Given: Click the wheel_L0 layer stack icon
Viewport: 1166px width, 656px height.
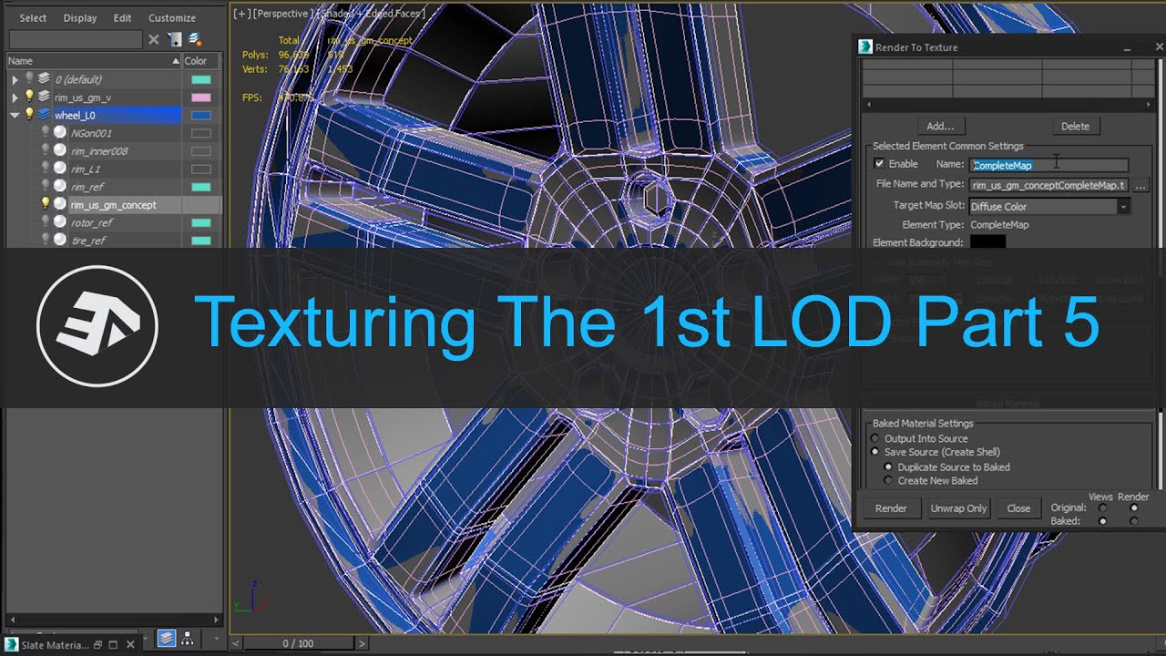Looking at the screenshot, I should (x=44, y=115).
